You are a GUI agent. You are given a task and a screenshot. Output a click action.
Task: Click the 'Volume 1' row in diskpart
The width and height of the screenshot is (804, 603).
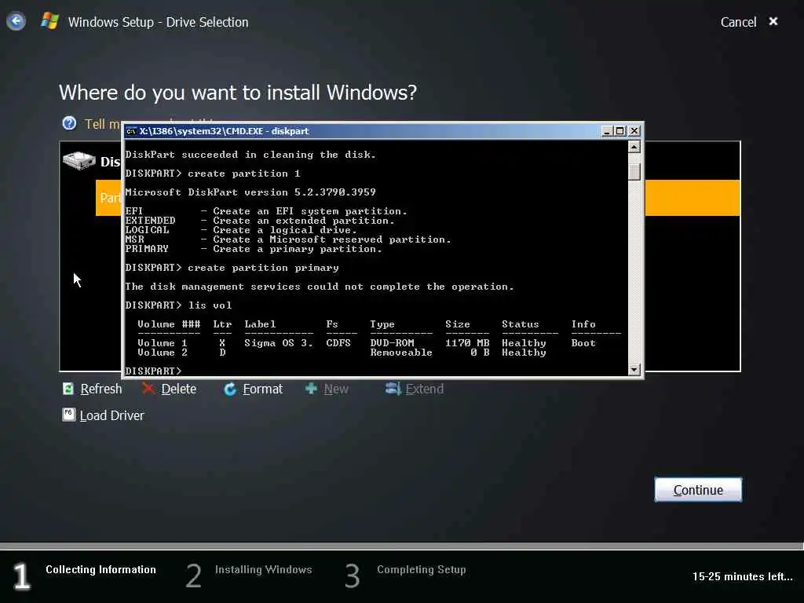[x=367, y=343]
